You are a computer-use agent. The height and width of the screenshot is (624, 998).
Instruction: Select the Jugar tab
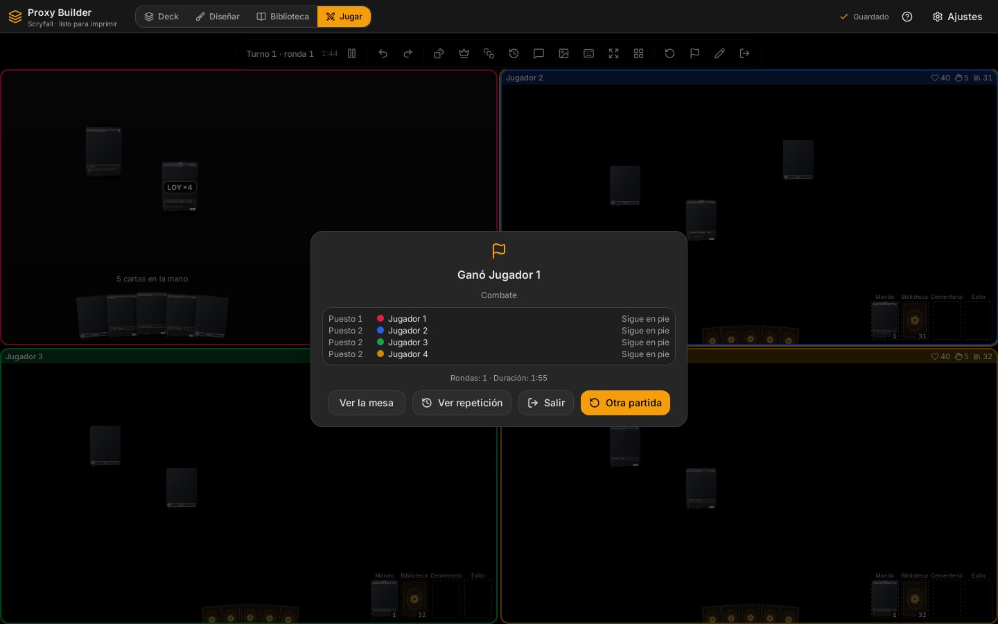pos(344,17)
